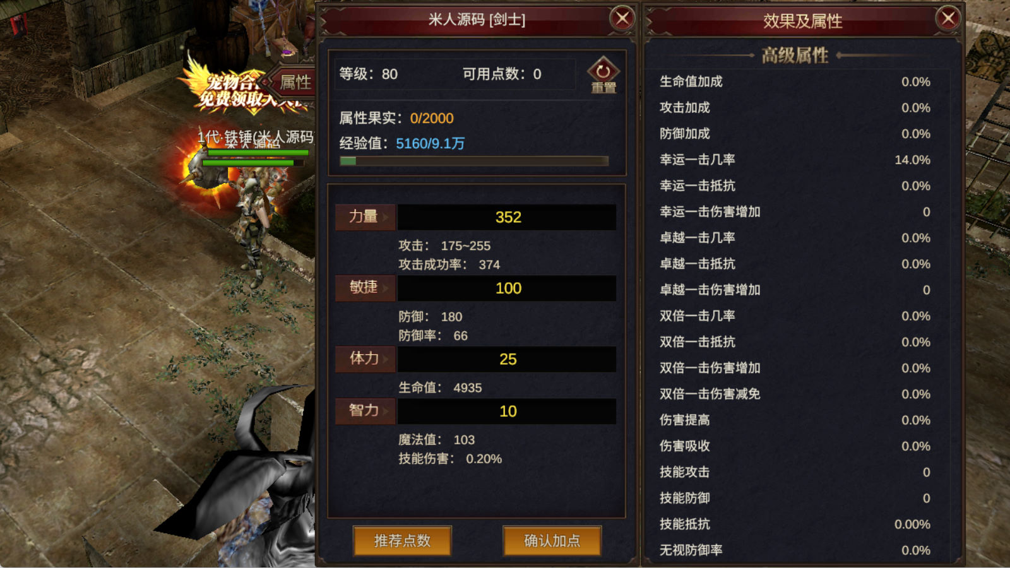Click 推荐点数 recommended points button

[402, 541]
